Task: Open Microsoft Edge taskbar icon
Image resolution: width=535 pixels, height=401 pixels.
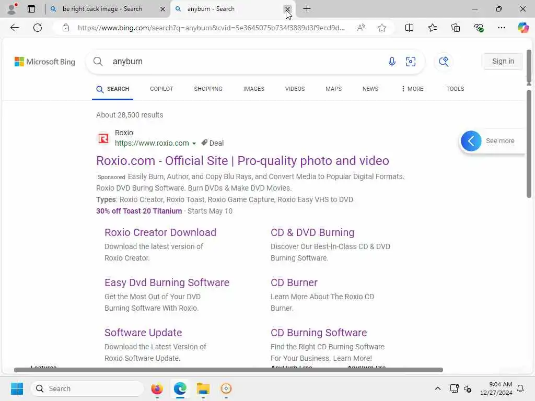Action: coord(180,388)
